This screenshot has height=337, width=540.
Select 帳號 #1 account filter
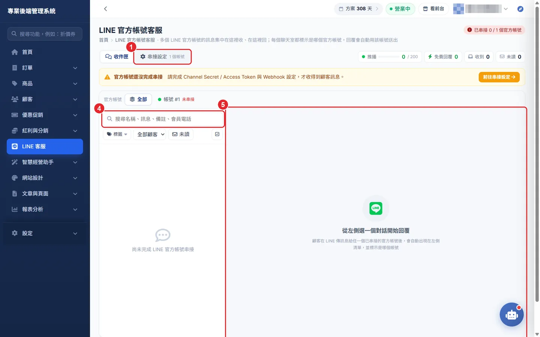tap(176, 99)
